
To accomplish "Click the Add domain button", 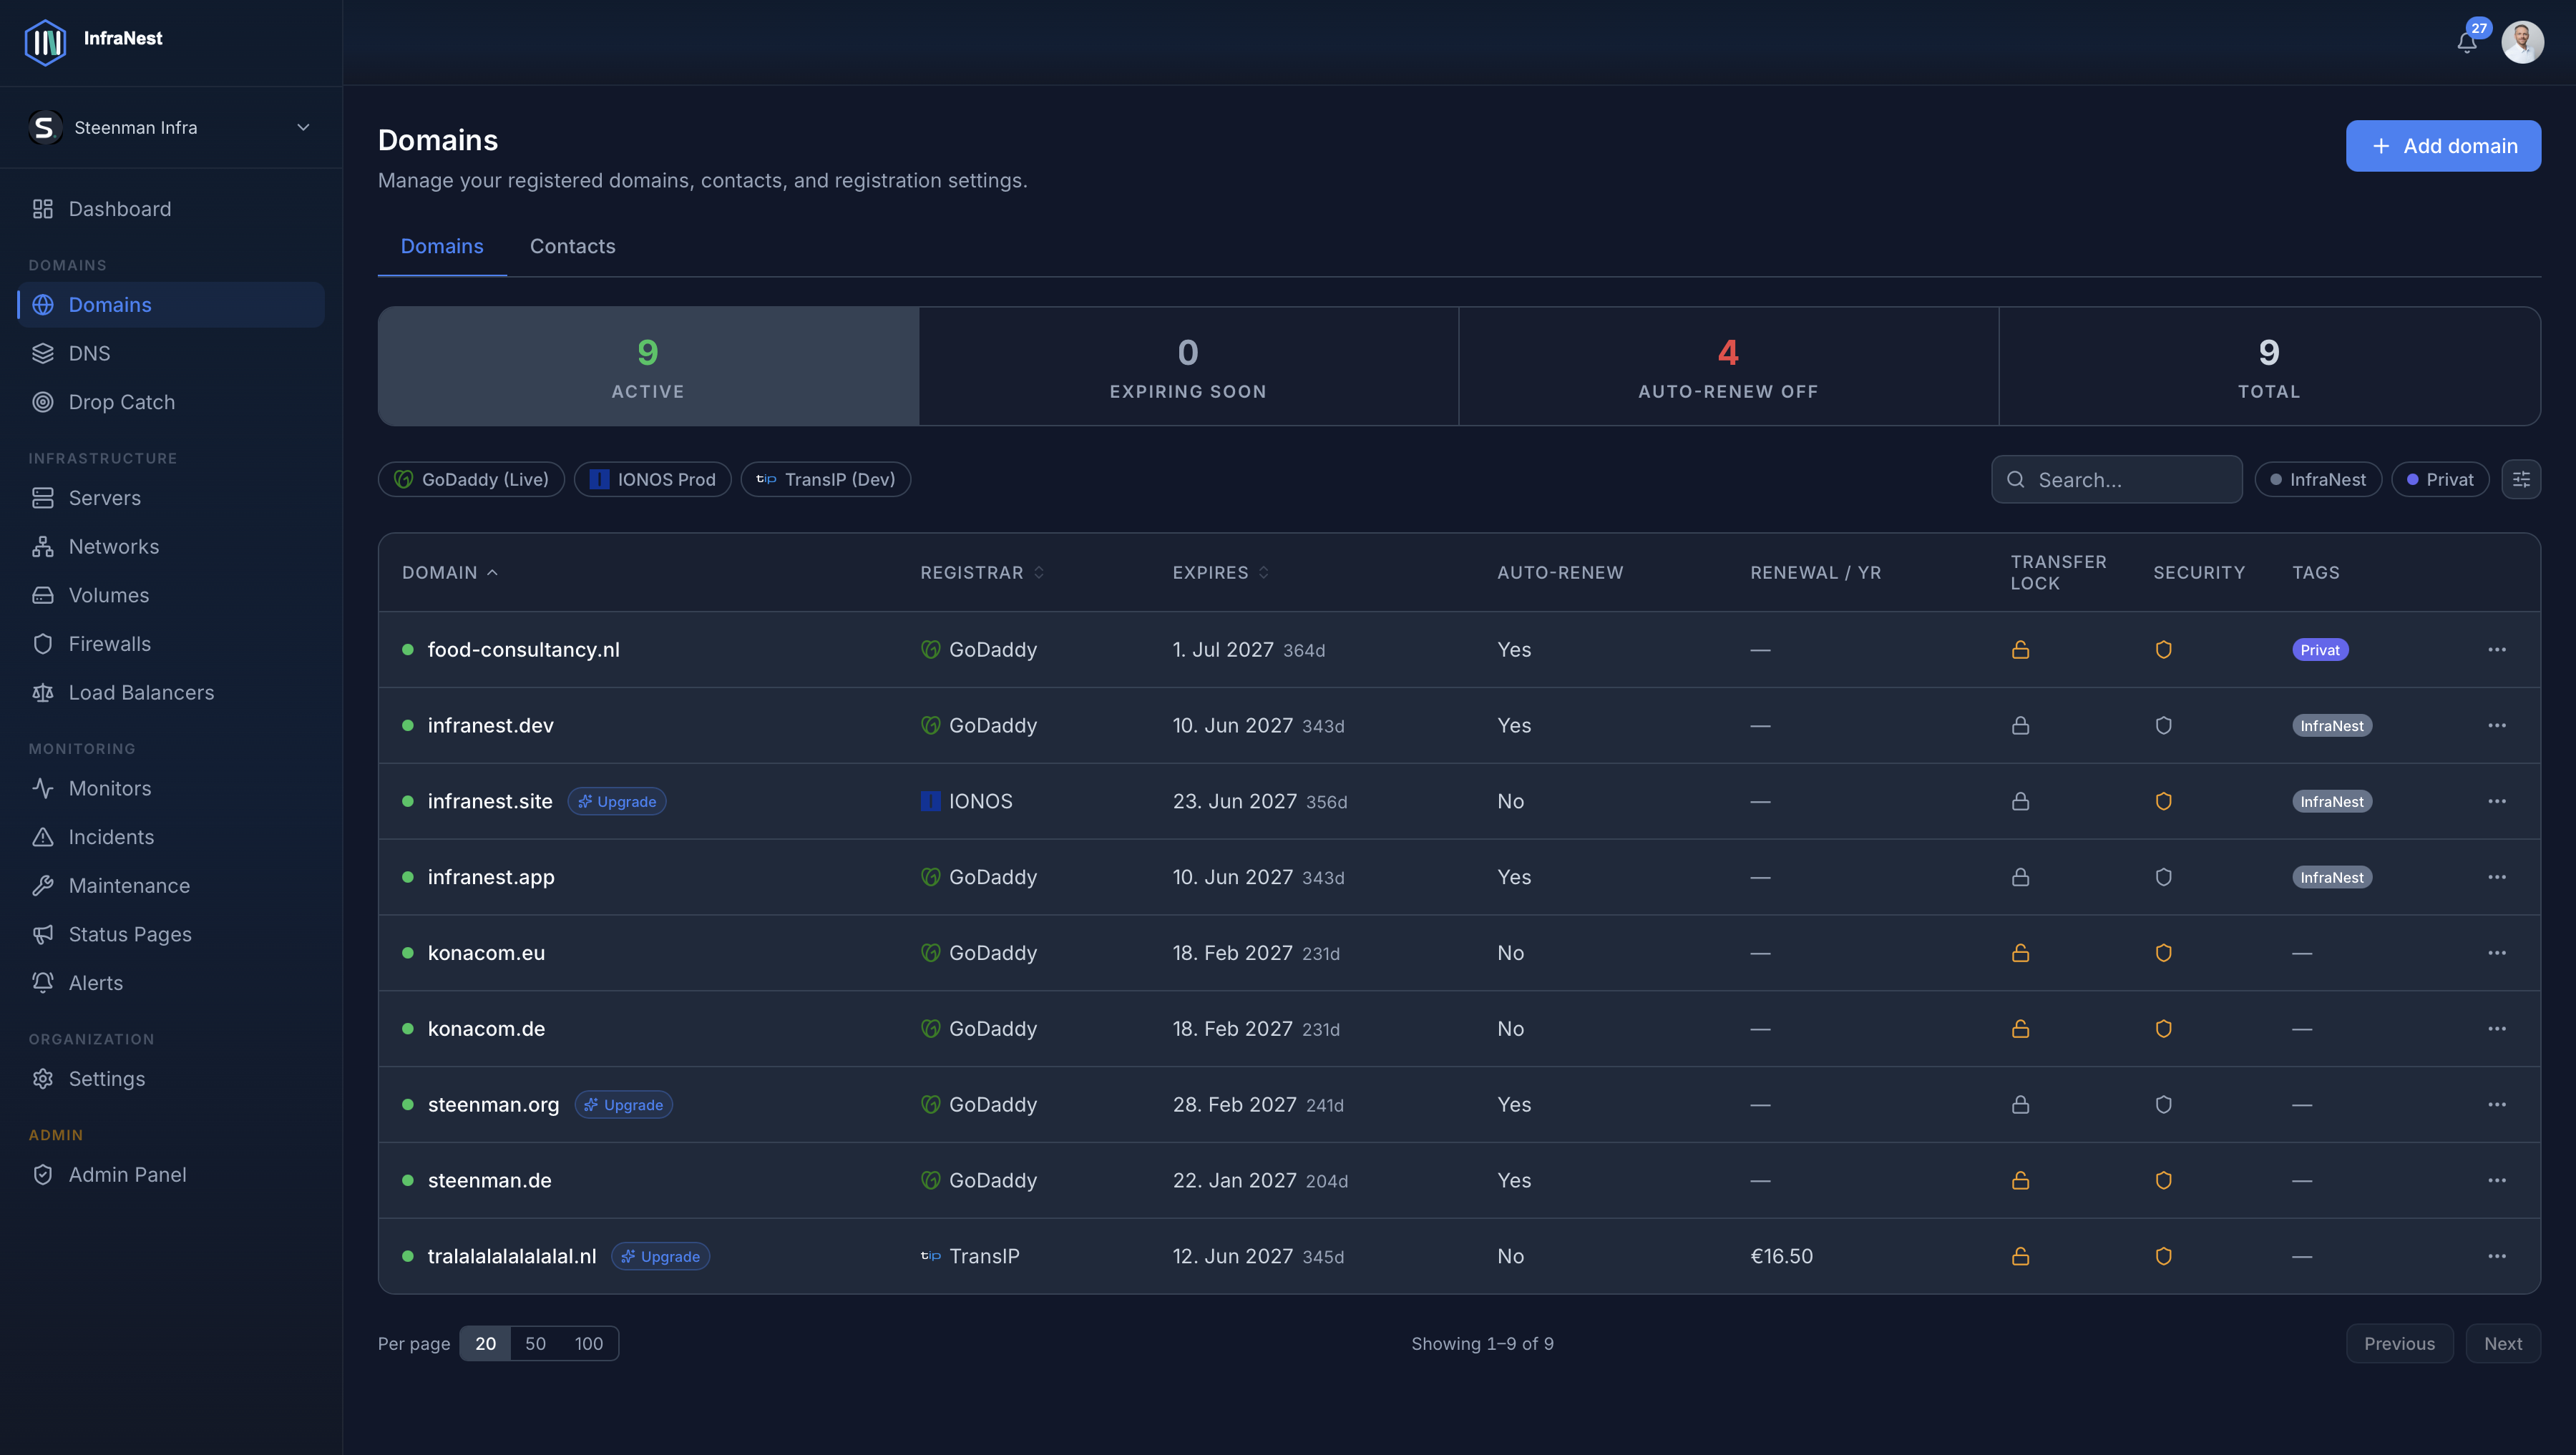I will (x=2442, y=146).
